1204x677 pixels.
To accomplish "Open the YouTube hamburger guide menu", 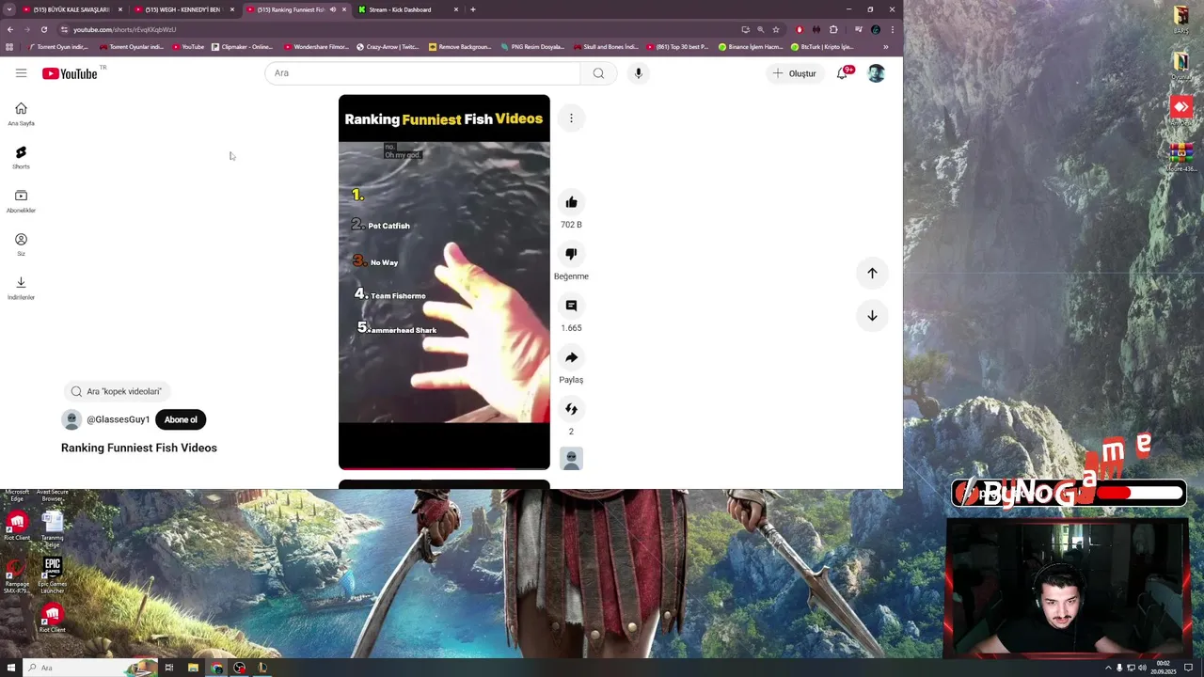I will pos(21,72).
